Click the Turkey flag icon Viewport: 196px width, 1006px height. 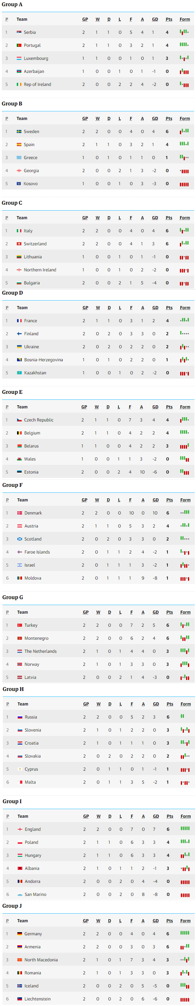(20, 625)
